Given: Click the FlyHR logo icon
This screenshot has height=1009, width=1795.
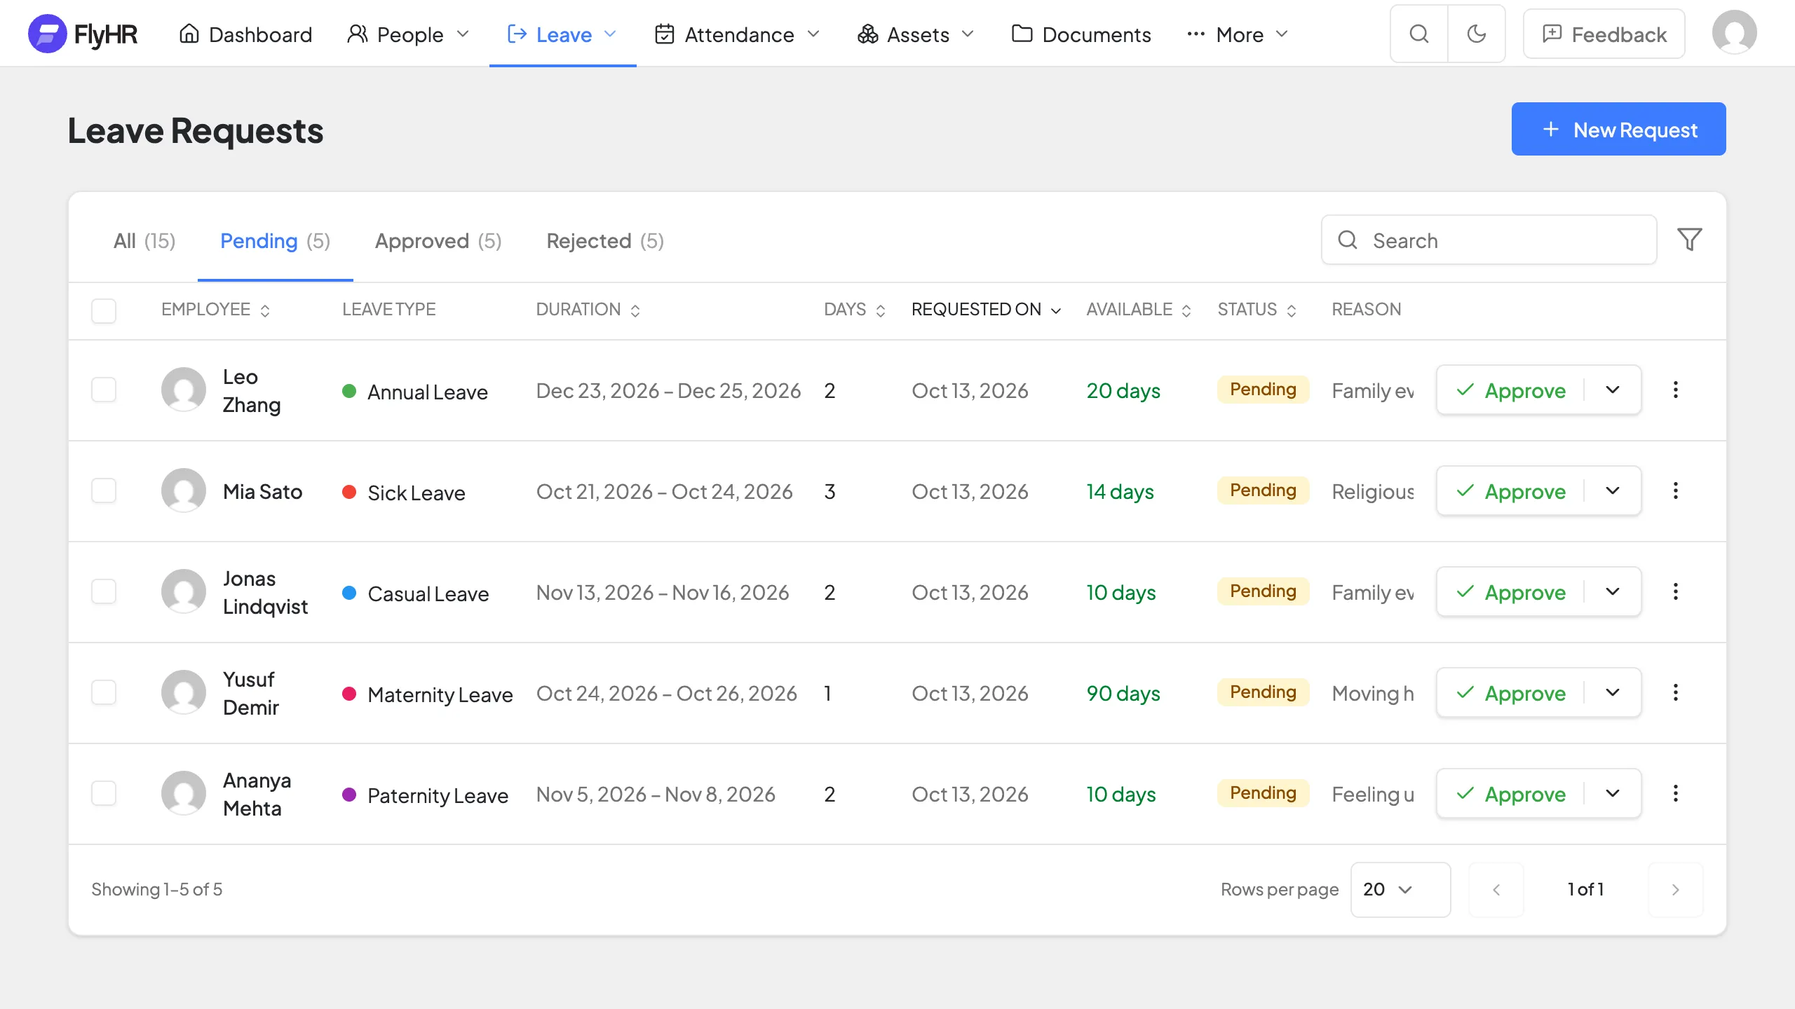Looking at the screenshot, I should pos(47,34).
